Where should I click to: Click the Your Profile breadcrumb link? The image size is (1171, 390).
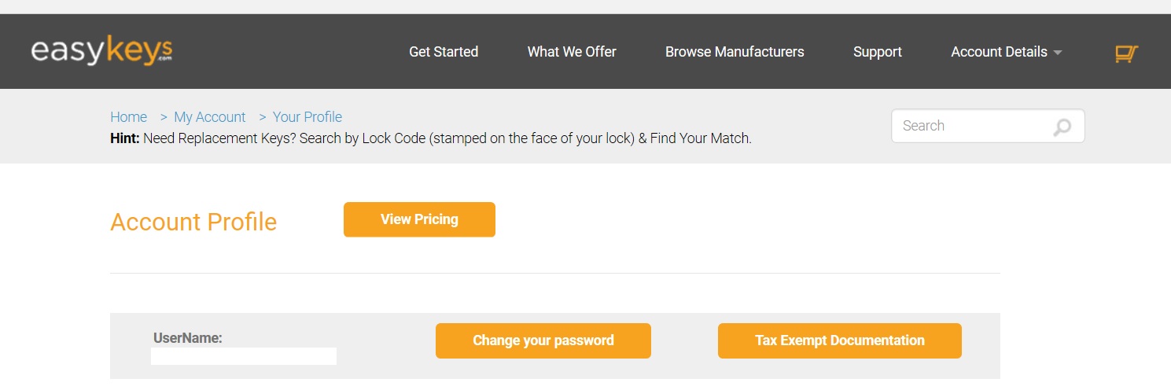(x=307, y=117)
